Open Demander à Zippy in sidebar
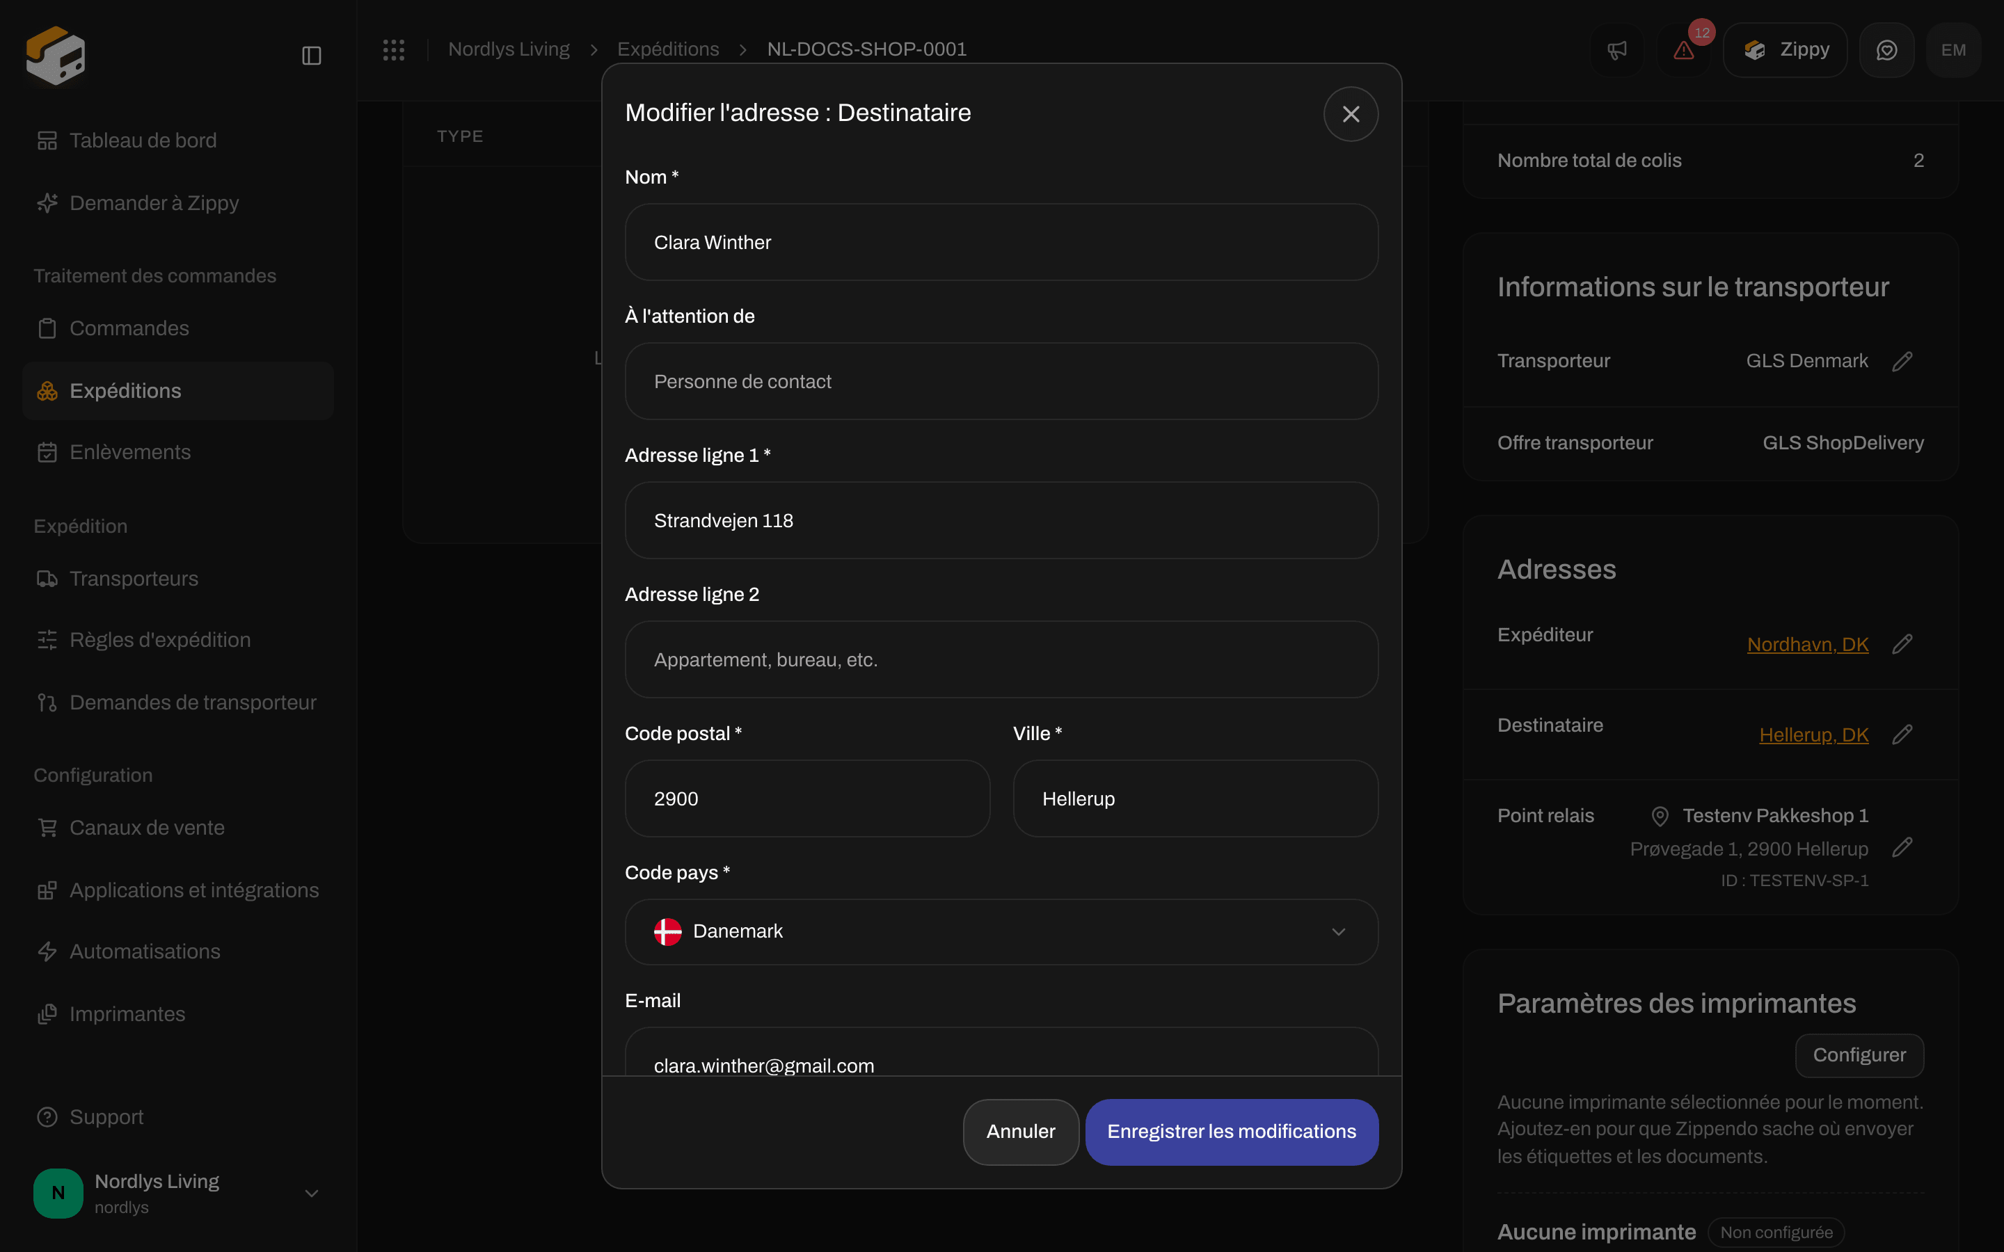This screenshot has height=1252, width=2004. click(x=177, y=203)
